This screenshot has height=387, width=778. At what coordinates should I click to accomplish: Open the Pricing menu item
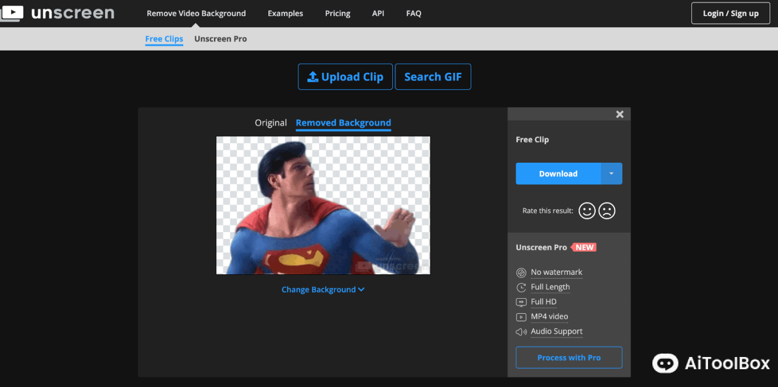tap(337, 13)
